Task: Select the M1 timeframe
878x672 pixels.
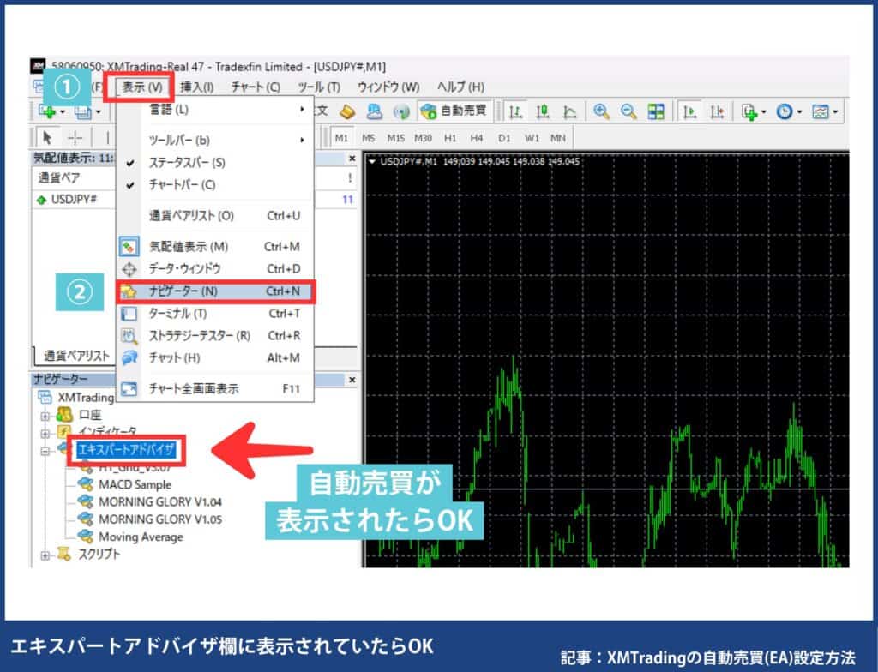Action: [x=341, y=138]
